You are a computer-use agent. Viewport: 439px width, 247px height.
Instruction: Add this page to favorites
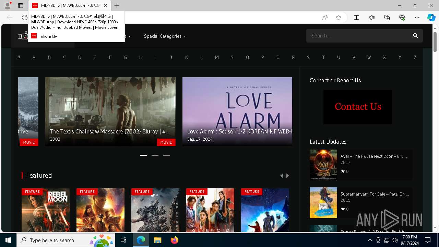339,17
